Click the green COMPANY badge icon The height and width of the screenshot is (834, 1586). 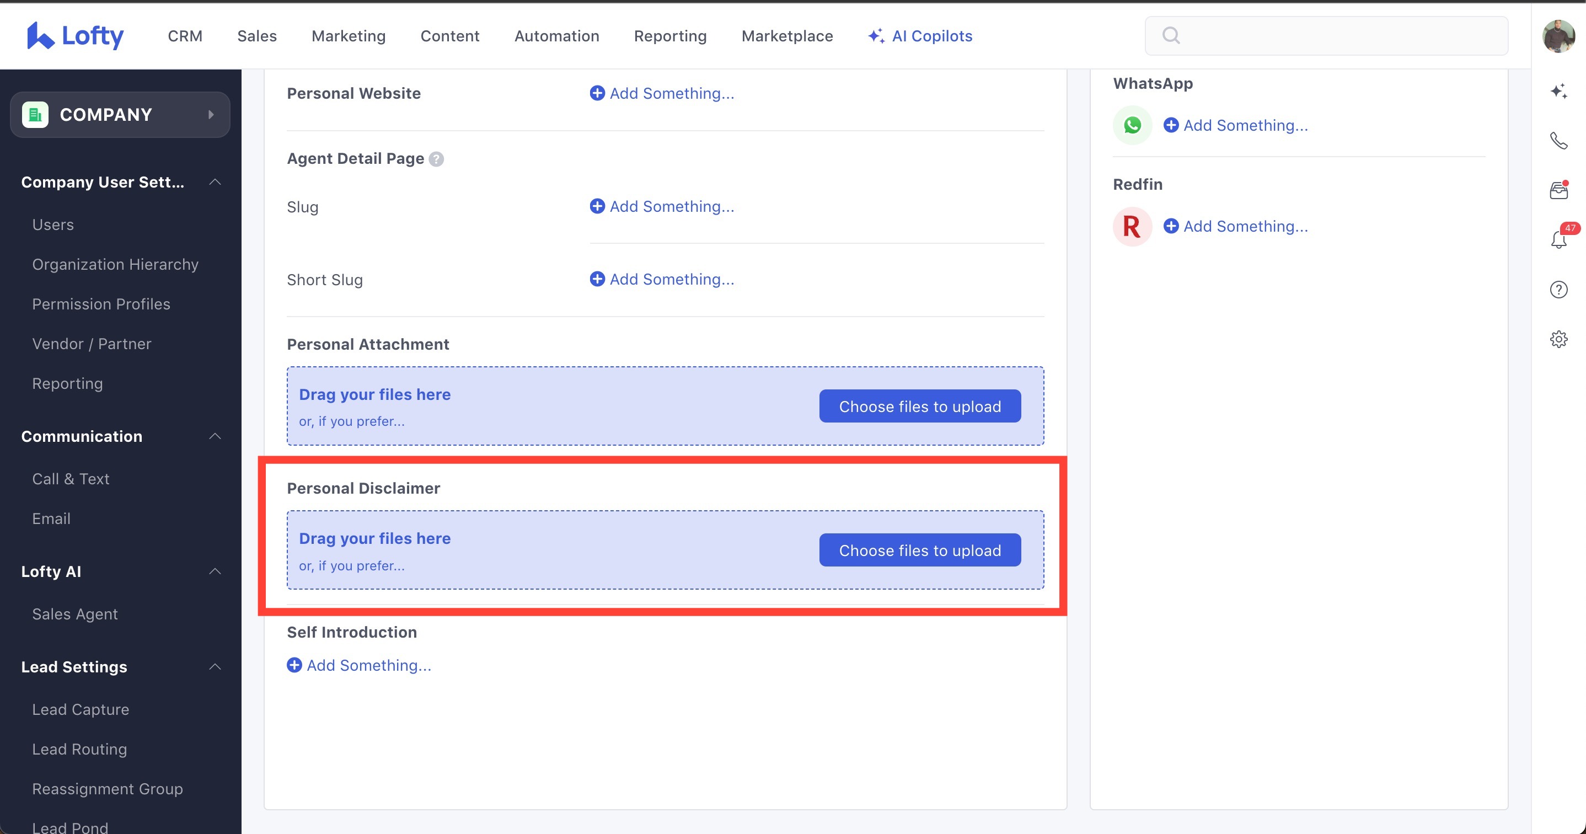click(36, 114)
